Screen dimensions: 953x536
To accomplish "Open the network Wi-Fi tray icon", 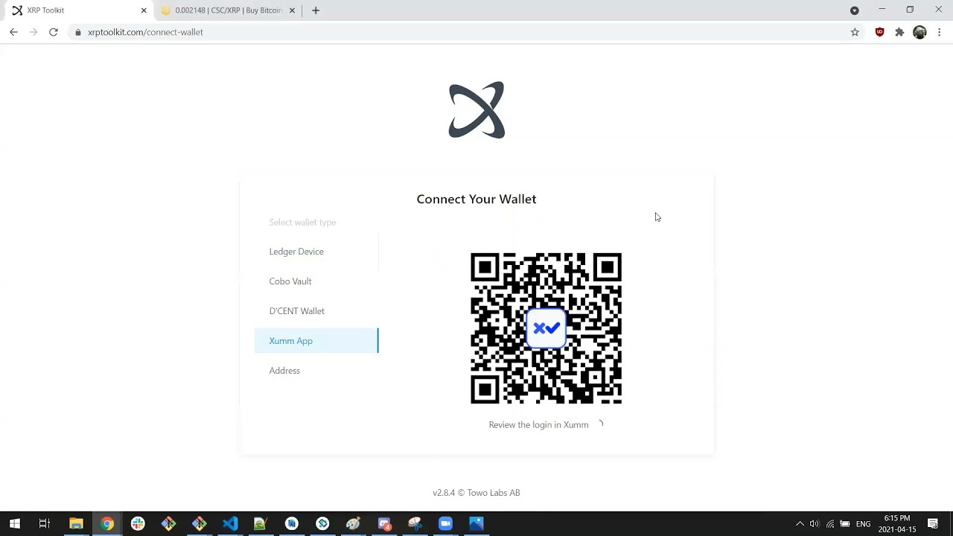I will pos(830,524).
